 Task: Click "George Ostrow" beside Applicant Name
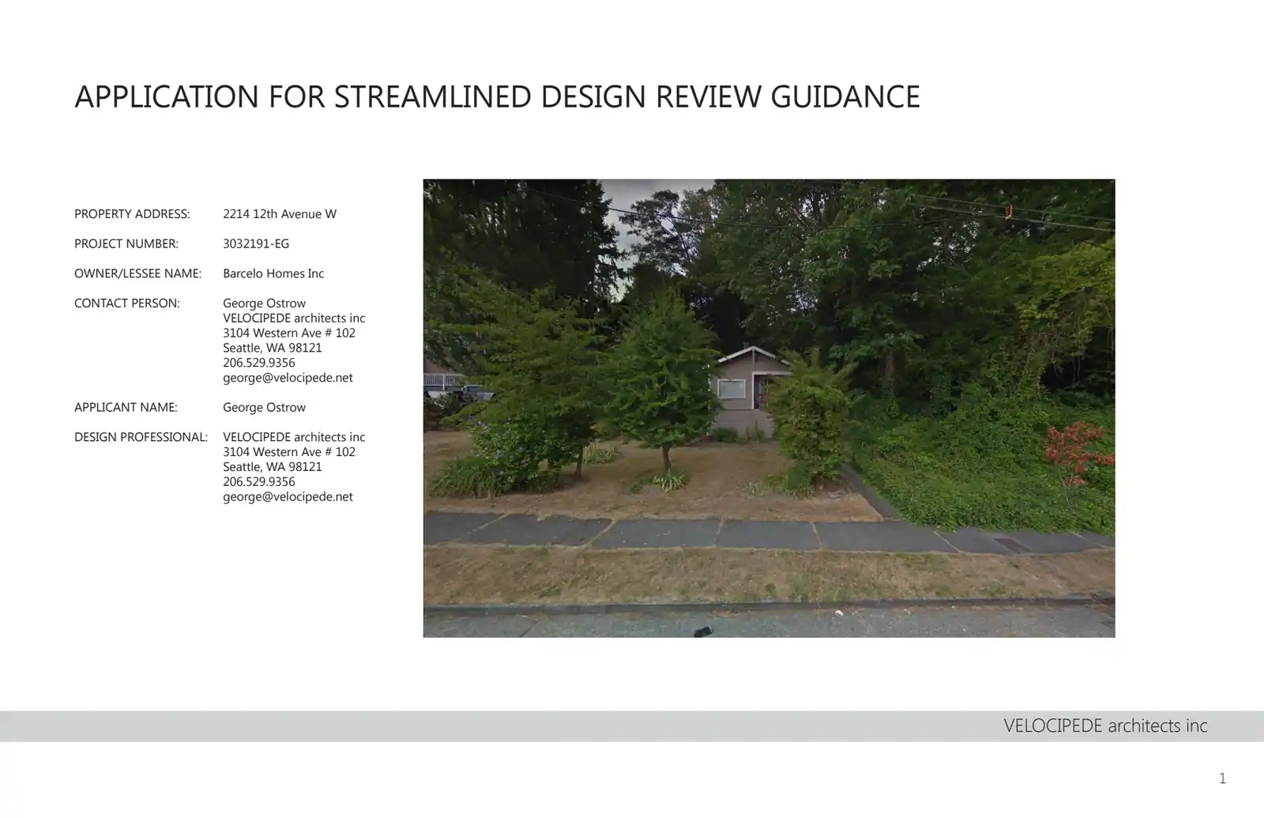pyautogui.click(x=264, y=408)
